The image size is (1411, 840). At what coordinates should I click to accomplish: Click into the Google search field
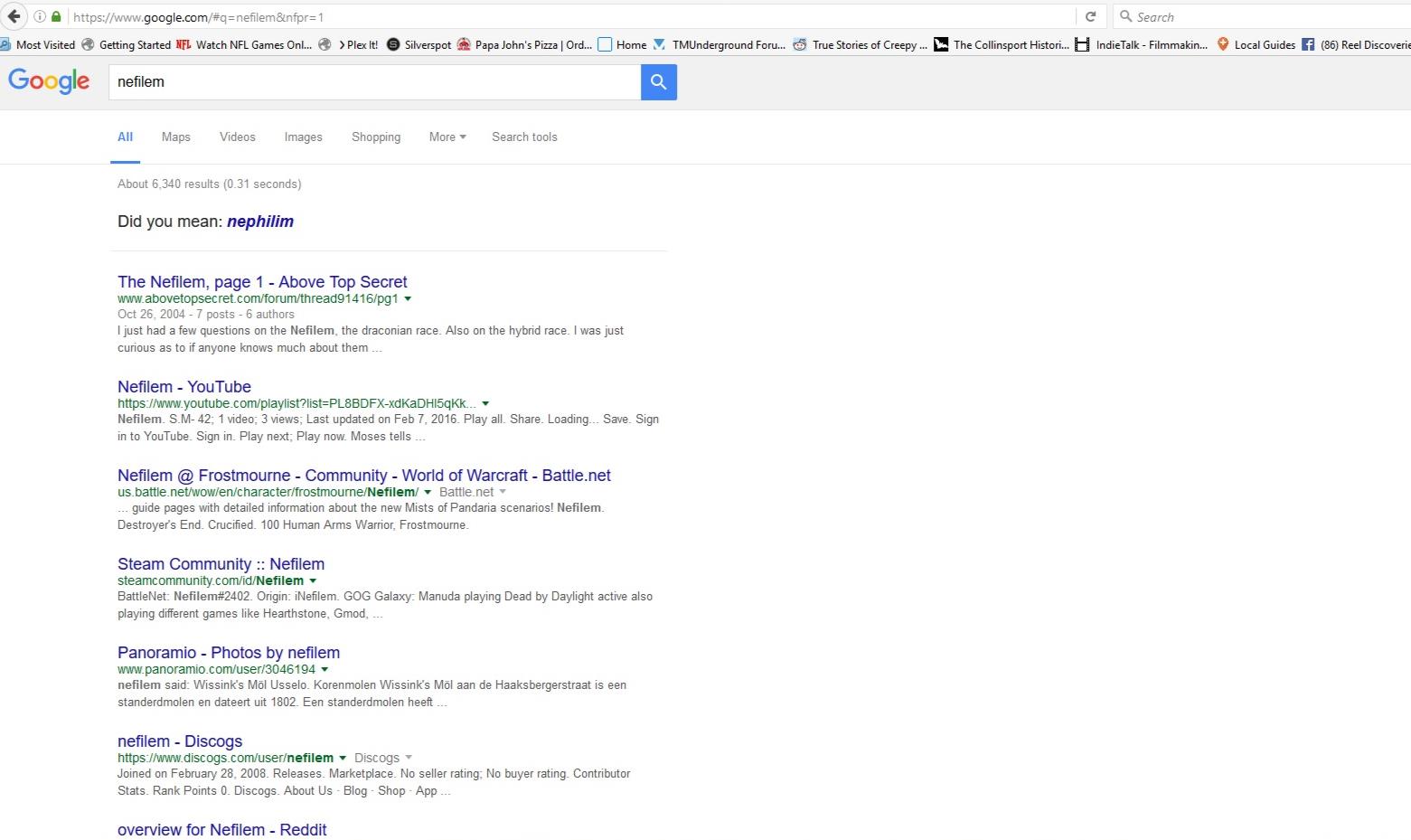374,82
